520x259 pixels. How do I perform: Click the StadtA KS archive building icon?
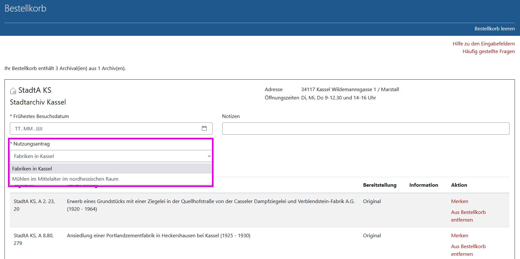pyautogui.click(x=13, y=91)
